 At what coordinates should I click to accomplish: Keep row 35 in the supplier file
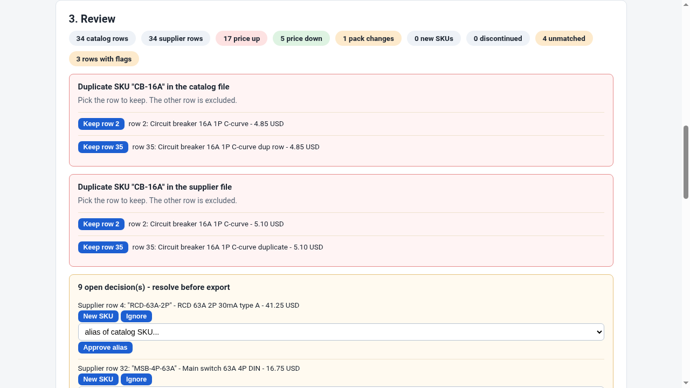coord(103,247)
